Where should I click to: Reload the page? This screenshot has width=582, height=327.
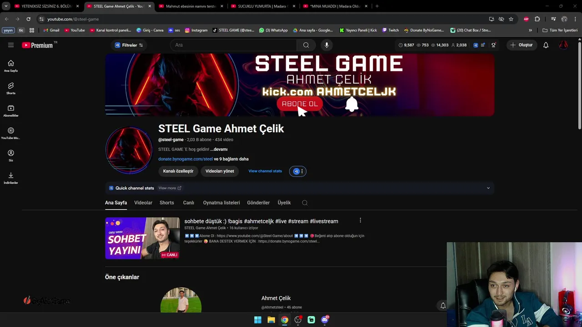[x=28, y=19]
